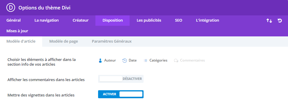Toggle the Catégories list icon
Viewport: 288px width, 108px height.
point(145,60)
